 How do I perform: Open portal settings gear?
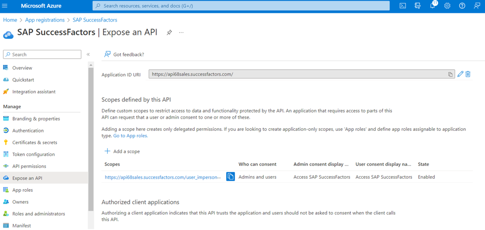tap(447, 6)
